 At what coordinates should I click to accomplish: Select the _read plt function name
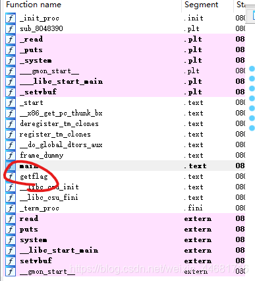pyautogui.click(x=31, y=40)
